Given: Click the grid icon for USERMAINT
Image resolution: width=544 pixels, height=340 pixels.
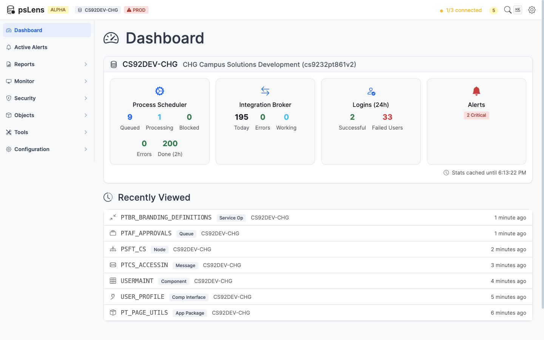Looking at the screenshot, I should click(113, 281).
